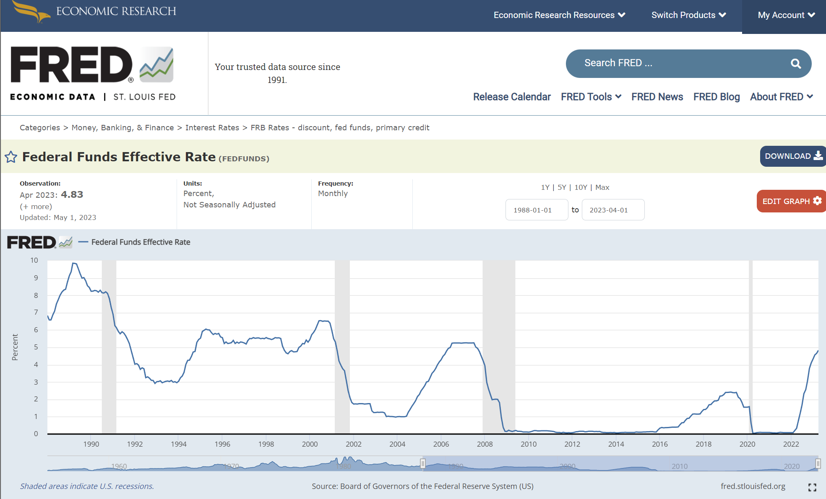826x499 pixels.
Task: Click the fullscreen icon below the chart
Action: [x=812, y=487]
